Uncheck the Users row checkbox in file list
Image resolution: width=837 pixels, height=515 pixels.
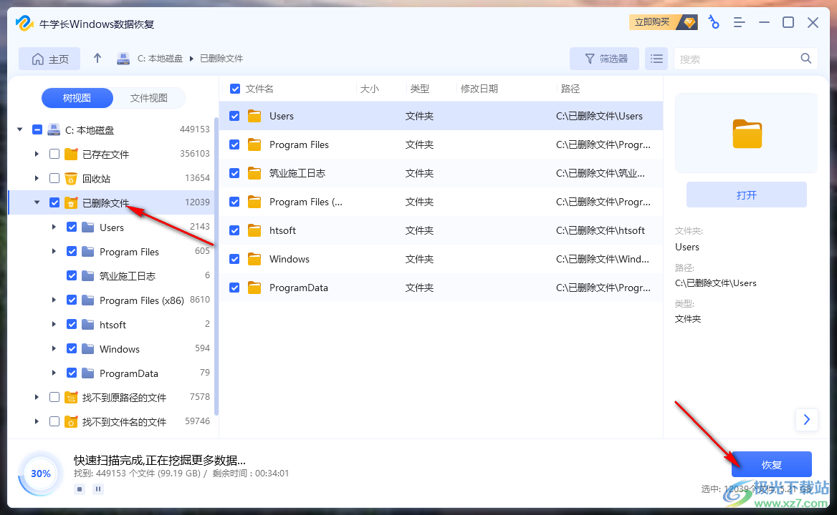(234, 116)
